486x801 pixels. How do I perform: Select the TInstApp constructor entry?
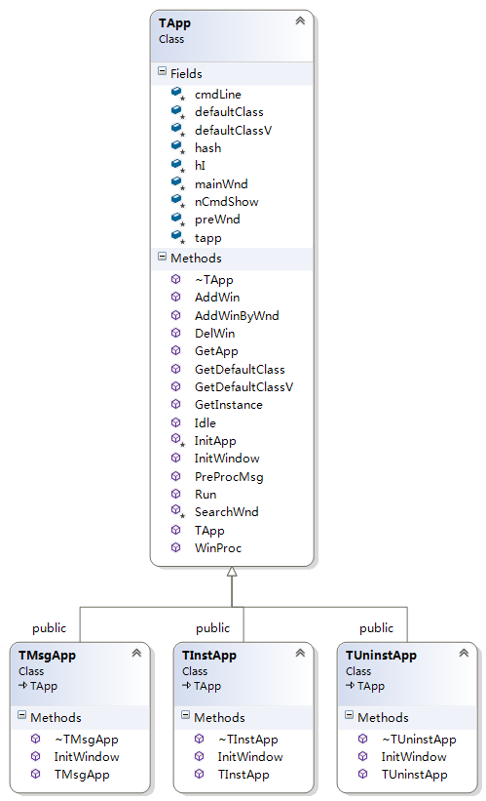tap(243, 775)
